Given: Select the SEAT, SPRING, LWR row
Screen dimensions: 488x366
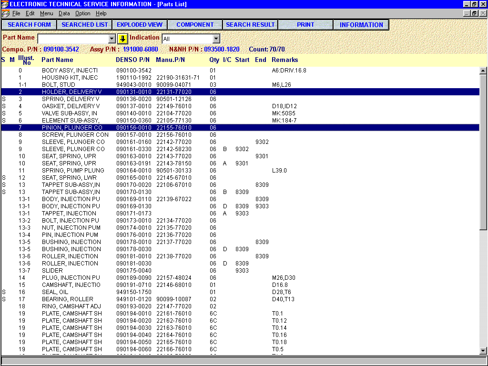Looking at the screenshot, I should pos(240,178).
